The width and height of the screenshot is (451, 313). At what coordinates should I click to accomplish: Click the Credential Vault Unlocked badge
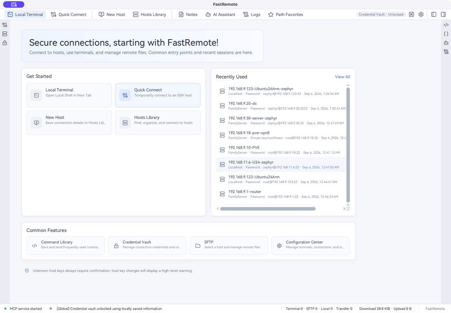coord(381,14)
